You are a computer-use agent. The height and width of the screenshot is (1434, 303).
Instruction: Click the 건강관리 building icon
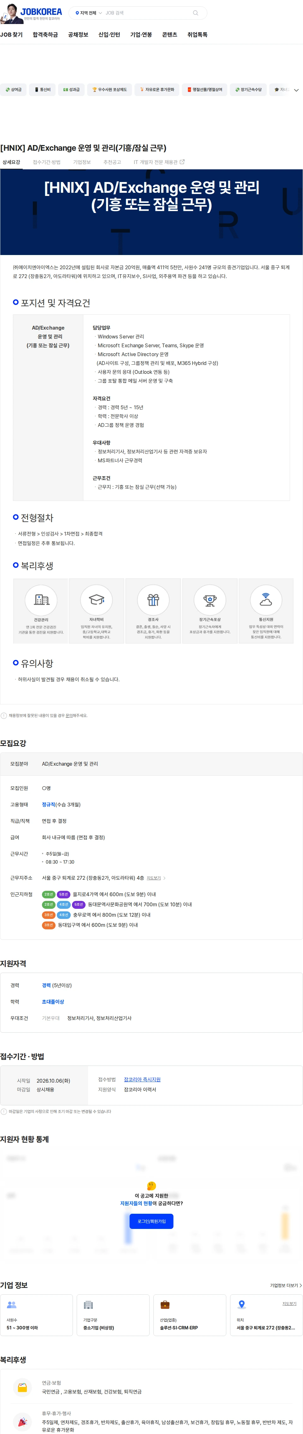[x=41, y=599]
